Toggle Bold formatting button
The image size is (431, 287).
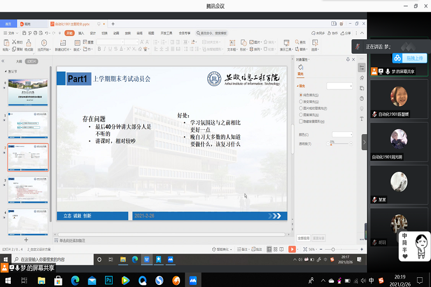point(99,49)
